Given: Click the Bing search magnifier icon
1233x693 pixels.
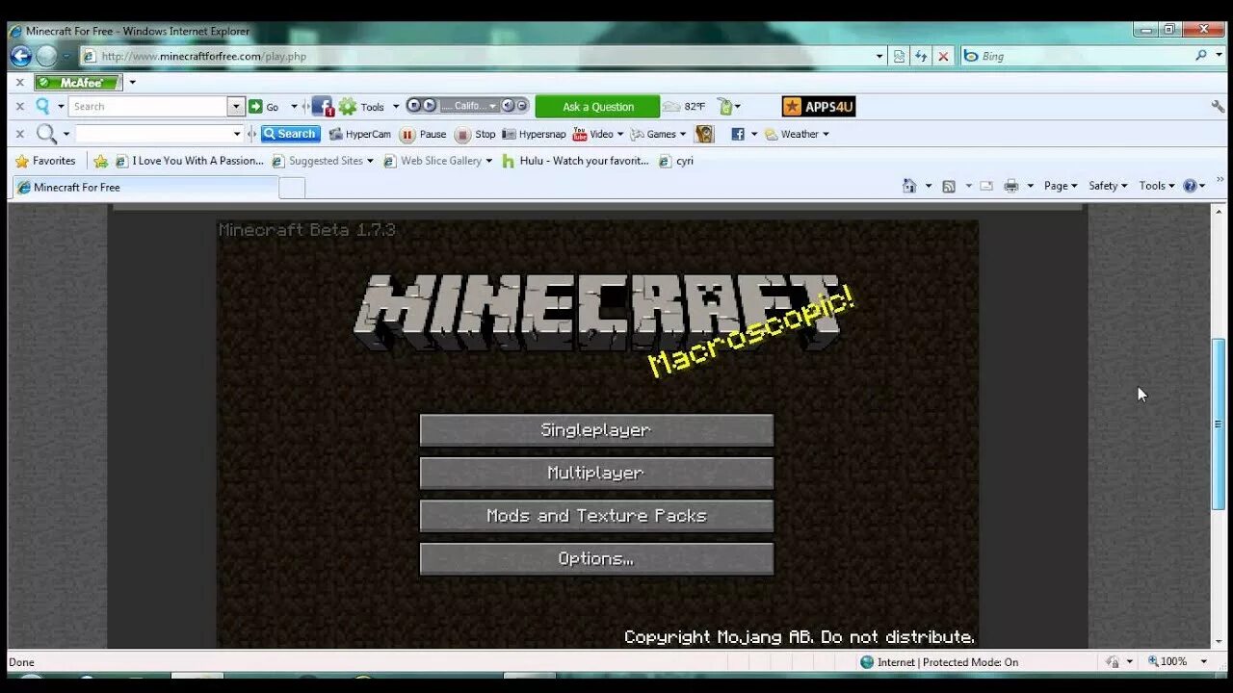Looking at the screenshot, I should coord(1201,56).
